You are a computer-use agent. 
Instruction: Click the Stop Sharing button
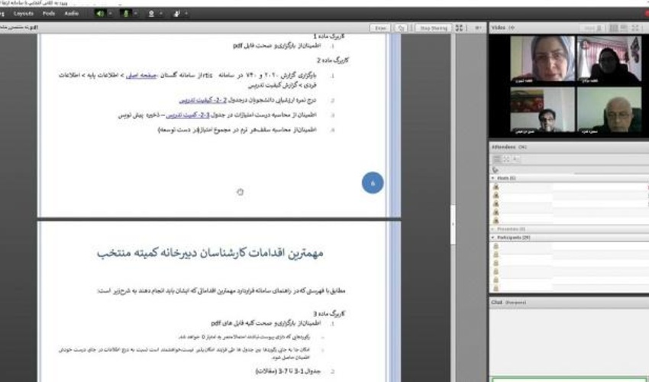[434, 28]
